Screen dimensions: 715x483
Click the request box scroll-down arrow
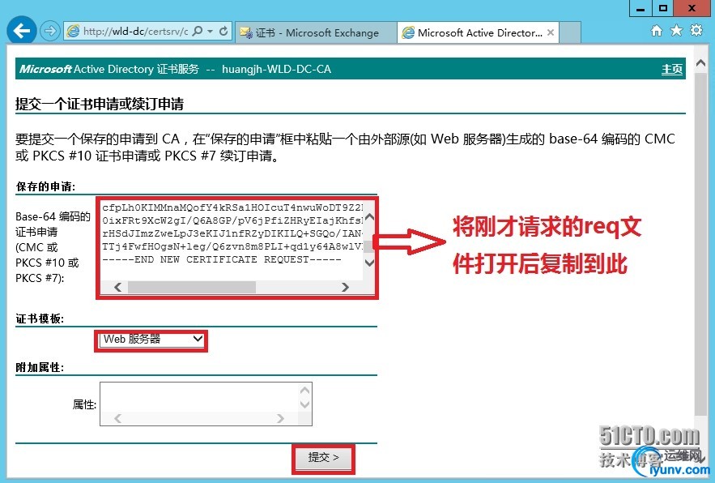point(369,263)
